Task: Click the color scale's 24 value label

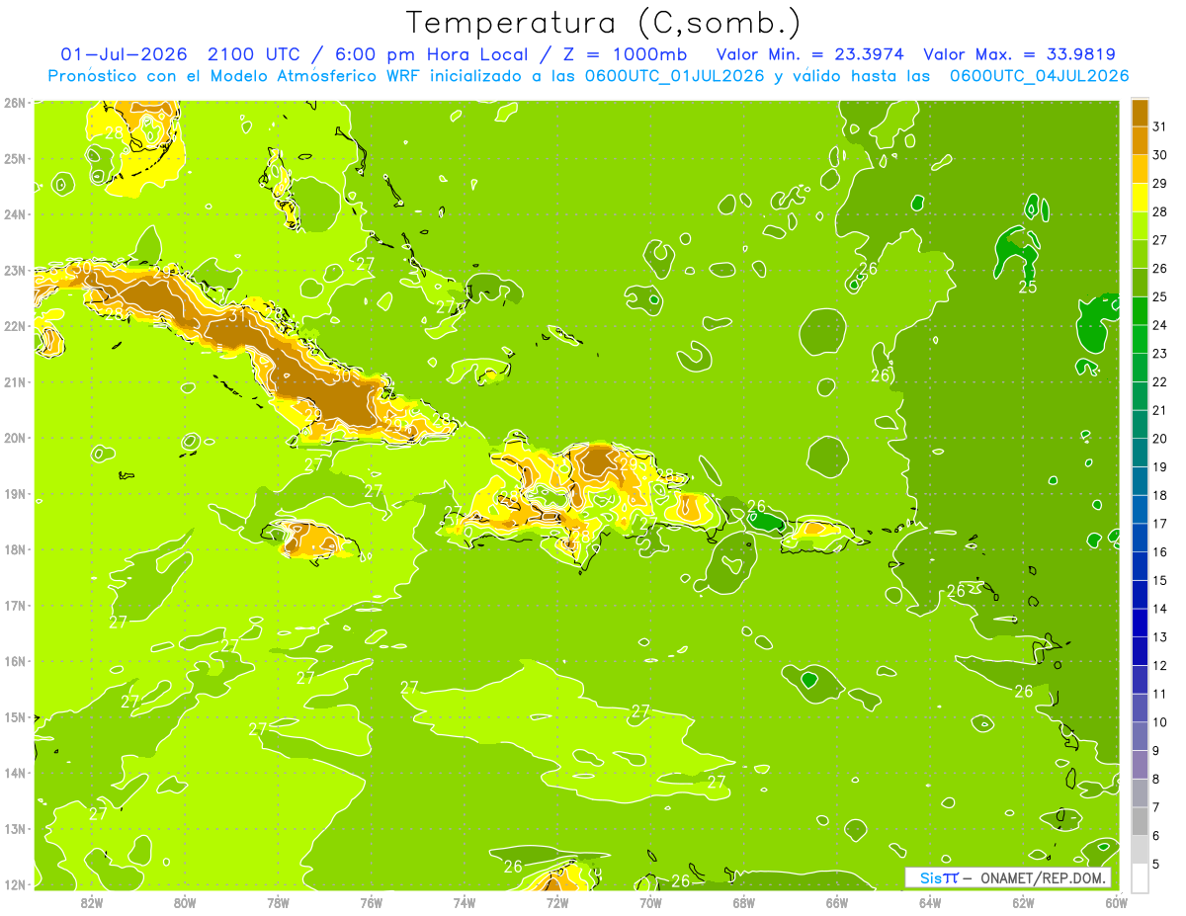Action: pyautogui.click(x=1160, y=324)
